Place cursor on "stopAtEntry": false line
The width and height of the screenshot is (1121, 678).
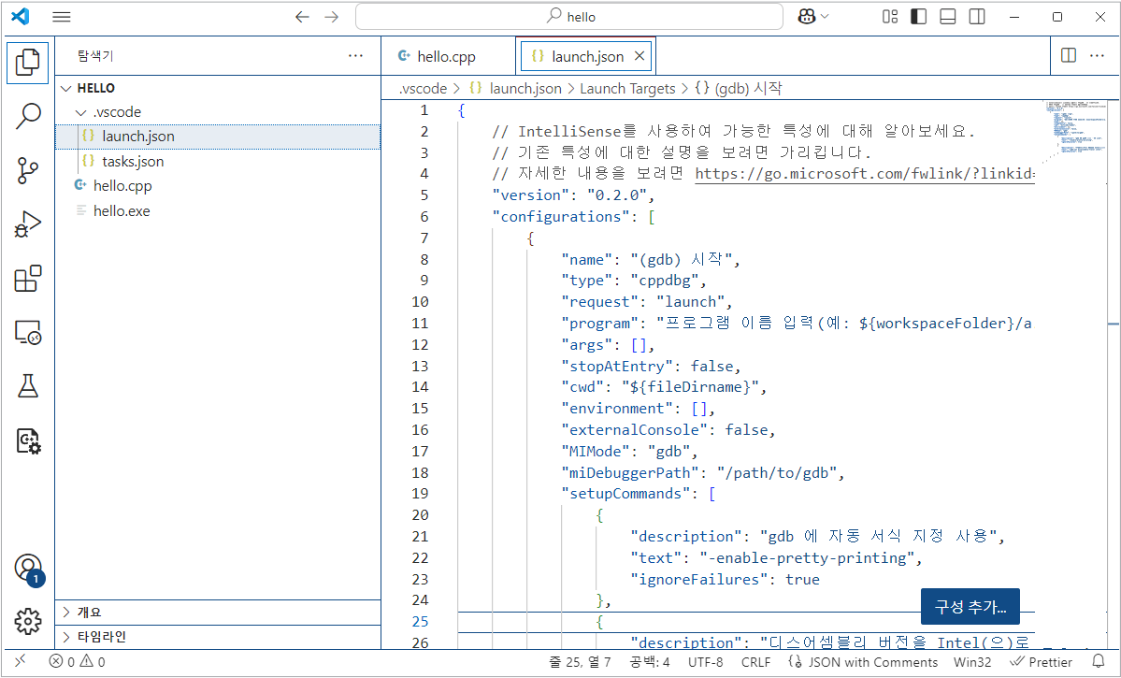[651, 367]
